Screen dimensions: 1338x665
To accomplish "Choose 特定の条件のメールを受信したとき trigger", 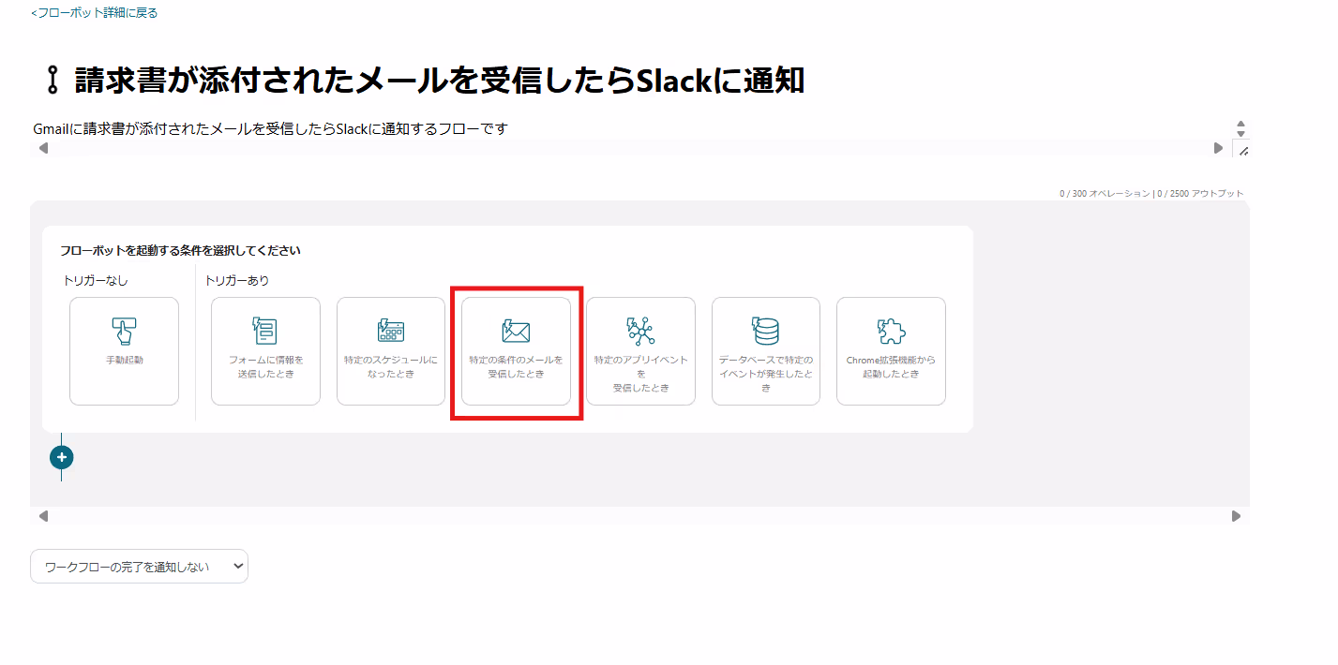I will pos(516,351).
